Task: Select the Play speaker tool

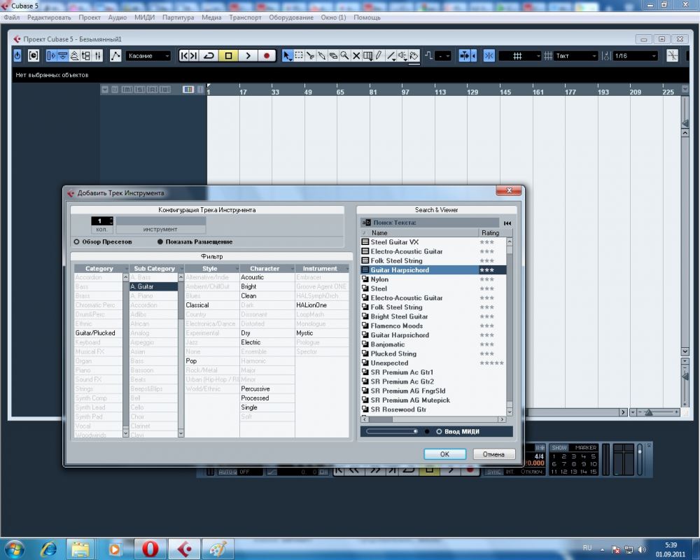Action: point(402,56)
